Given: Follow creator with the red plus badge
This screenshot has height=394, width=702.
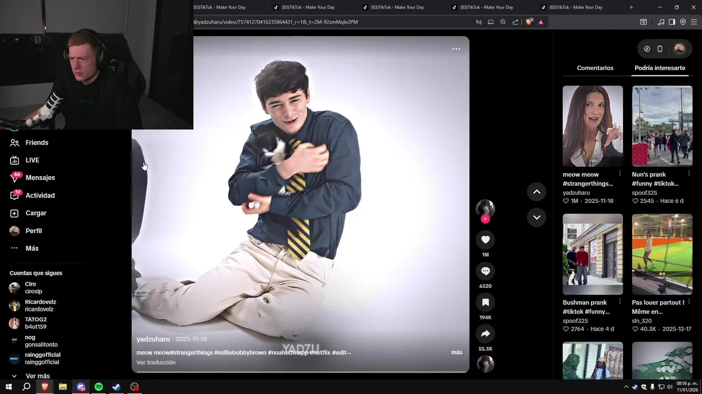Looking at the screenshot, I should point(485,219).
